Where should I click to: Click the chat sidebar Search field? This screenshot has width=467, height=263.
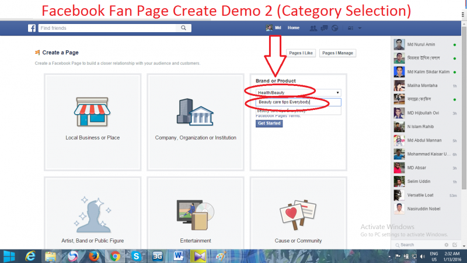[x=417, y=245]
